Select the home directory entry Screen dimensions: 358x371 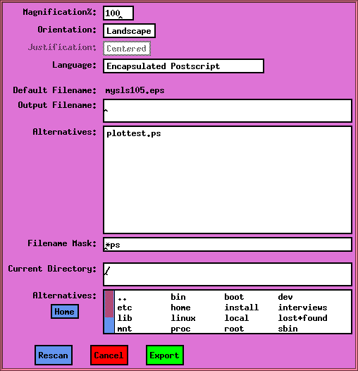pyautogui.click(x=180, y=308)
